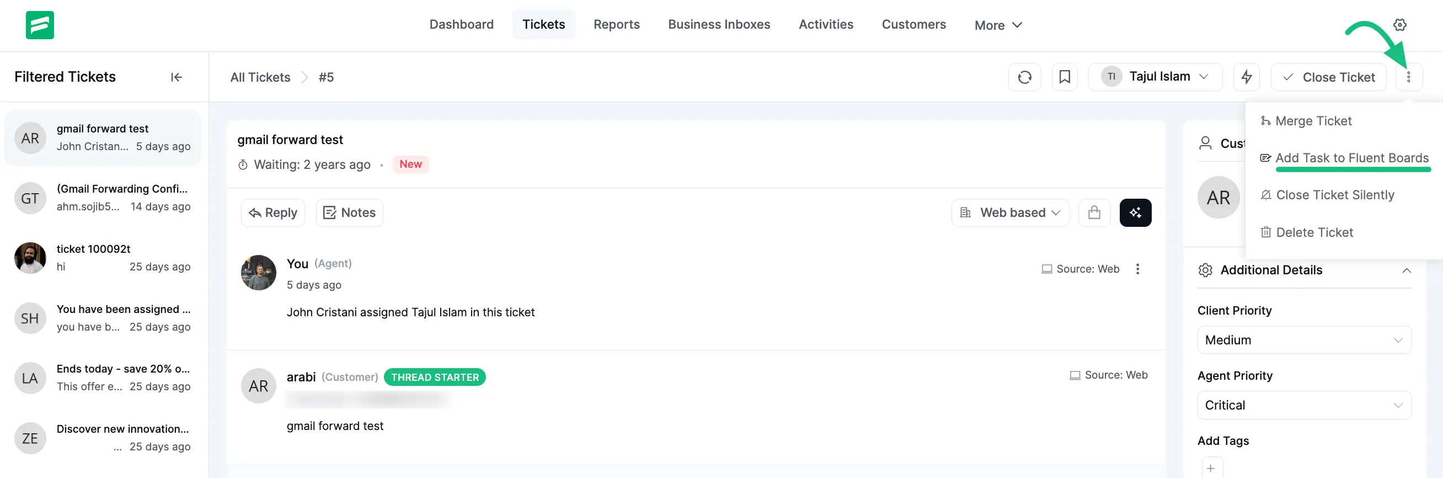
Task: Click the THREAD STARTER badge
Action: pyautogui.click(x=435, y=378)
